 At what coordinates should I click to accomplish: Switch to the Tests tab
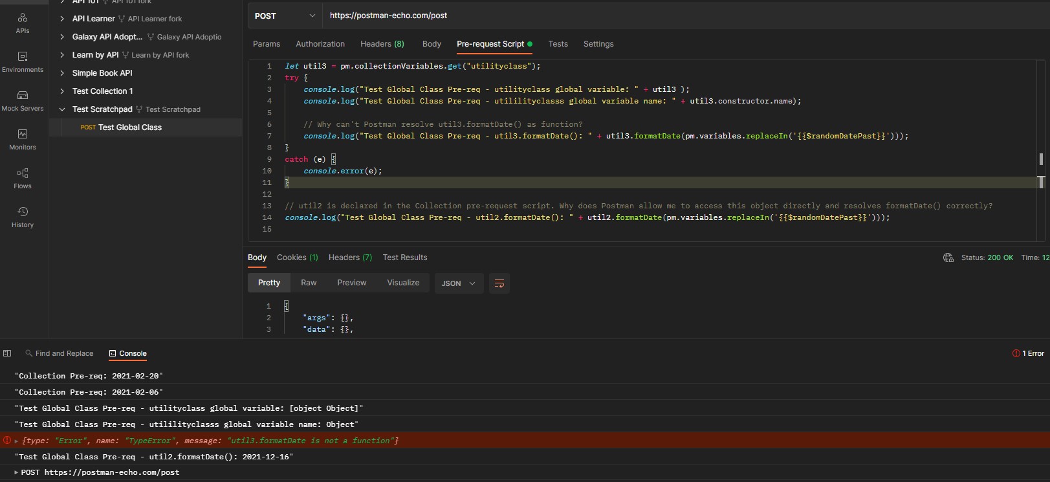[x=558, y=44]
